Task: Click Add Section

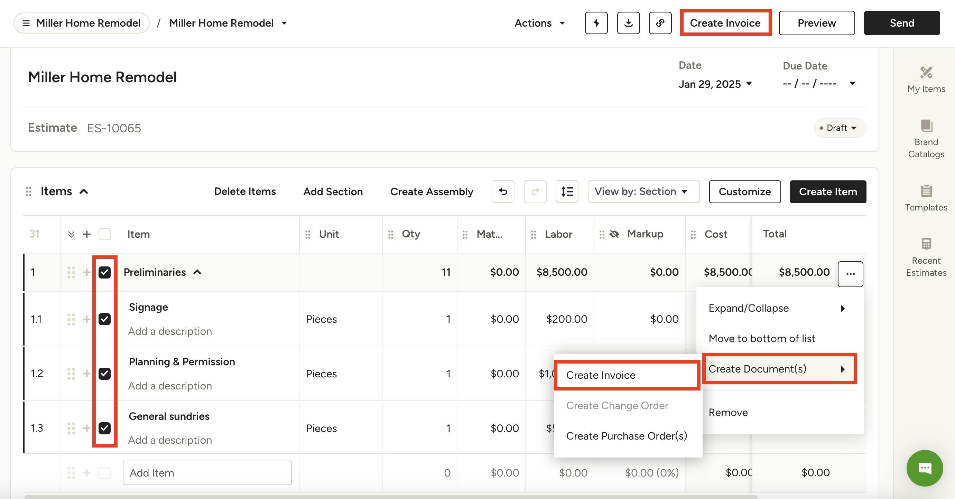Action: click(333, 191)
